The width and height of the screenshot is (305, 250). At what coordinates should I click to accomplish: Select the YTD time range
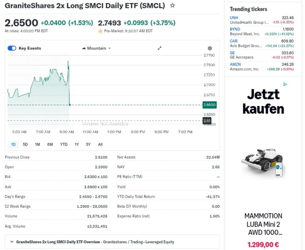point(64,144)
